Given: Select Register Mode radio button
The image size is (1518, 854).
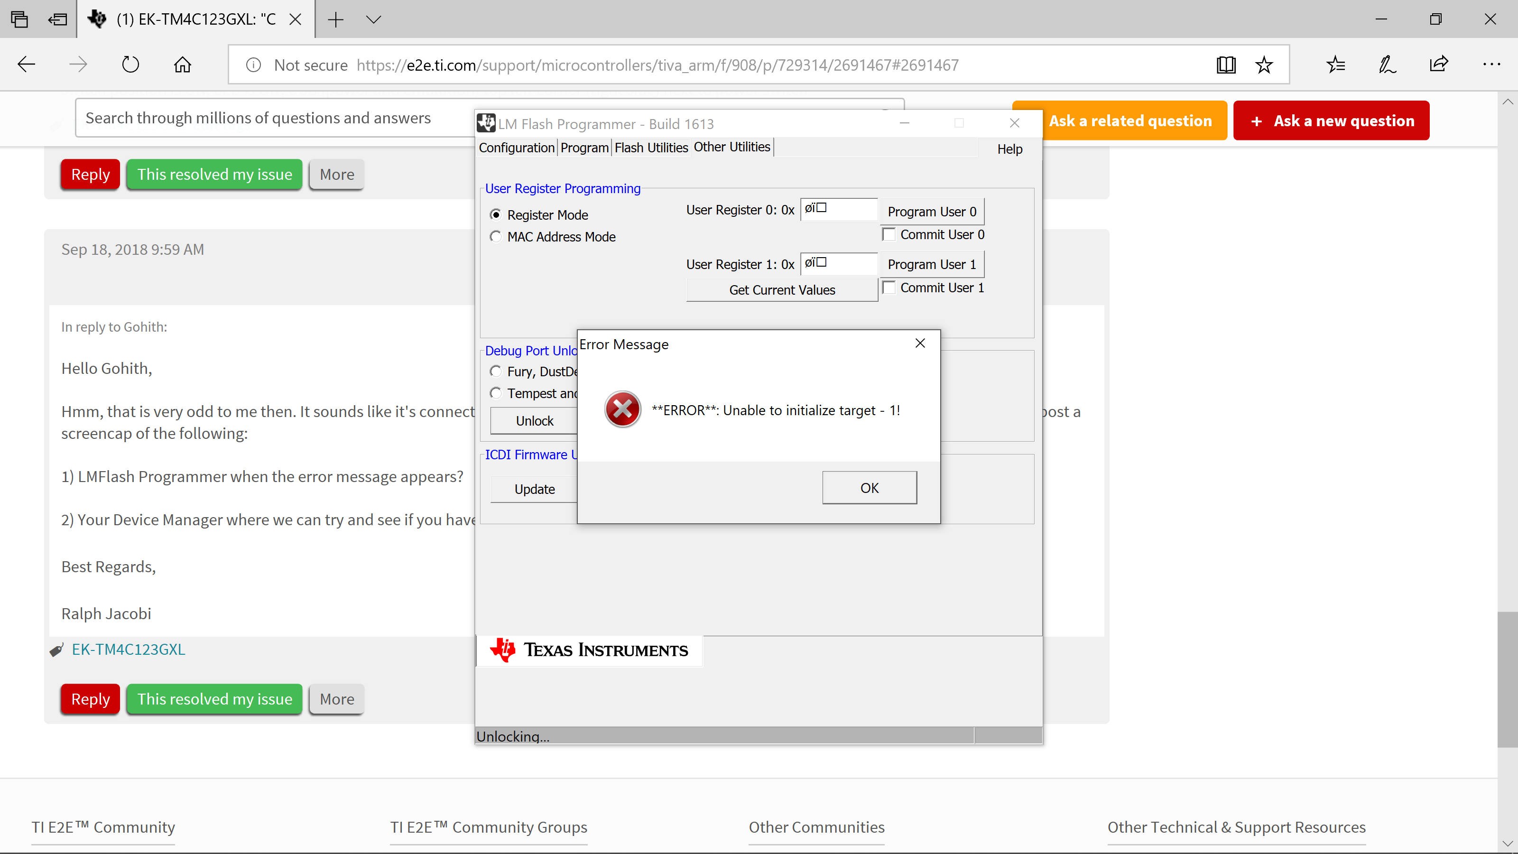Looking at the screenshot, I should point(496,214).
